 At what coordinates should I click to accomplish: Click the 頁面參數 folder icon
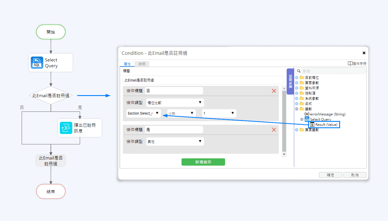tap(302, 83)
